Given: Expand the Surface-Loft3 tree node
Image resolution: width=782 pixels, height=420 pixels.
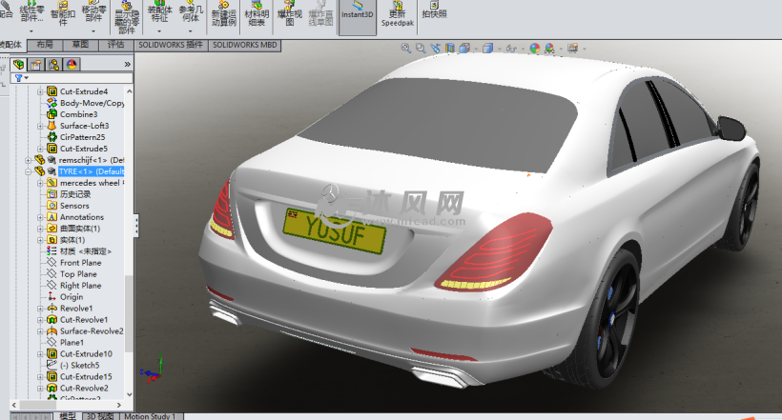Looking at the screenshot, I should click(x=40, y=126).
